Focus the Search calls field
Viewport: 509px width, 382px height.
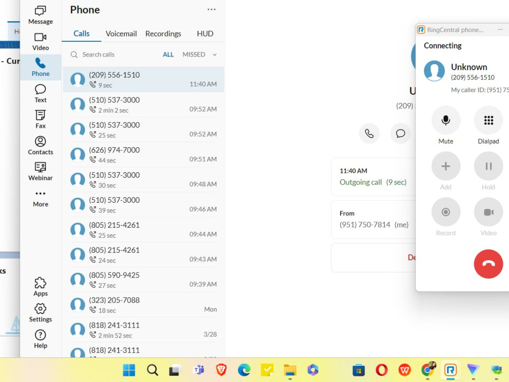tap(98, 54)
